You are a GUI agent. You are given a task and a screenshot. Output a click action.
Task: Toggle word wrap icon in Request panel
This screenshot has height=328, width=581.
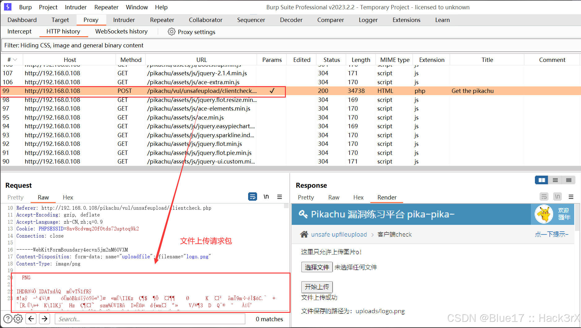(252, 197)
